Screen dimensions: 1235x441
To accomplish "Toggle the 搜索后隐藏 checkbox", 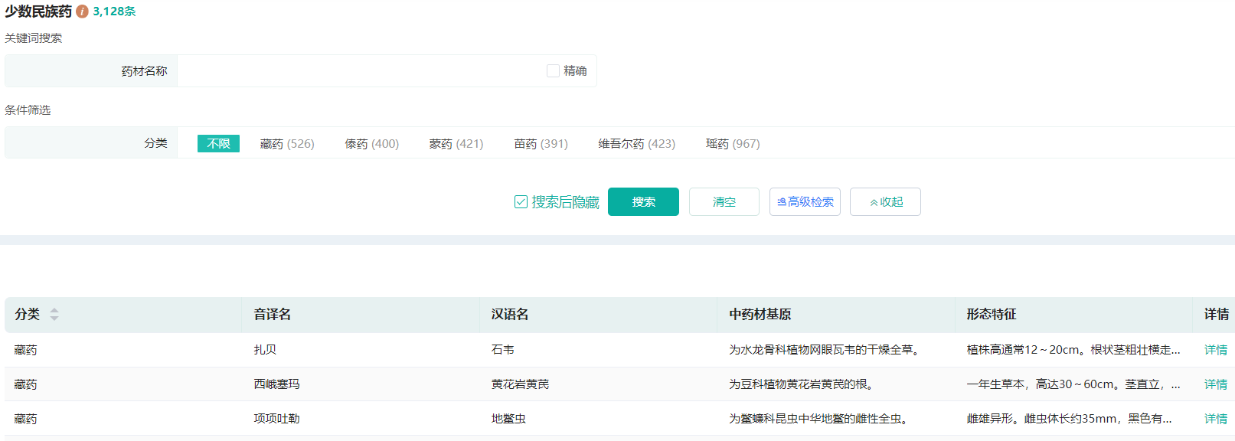I will [521, 202].
